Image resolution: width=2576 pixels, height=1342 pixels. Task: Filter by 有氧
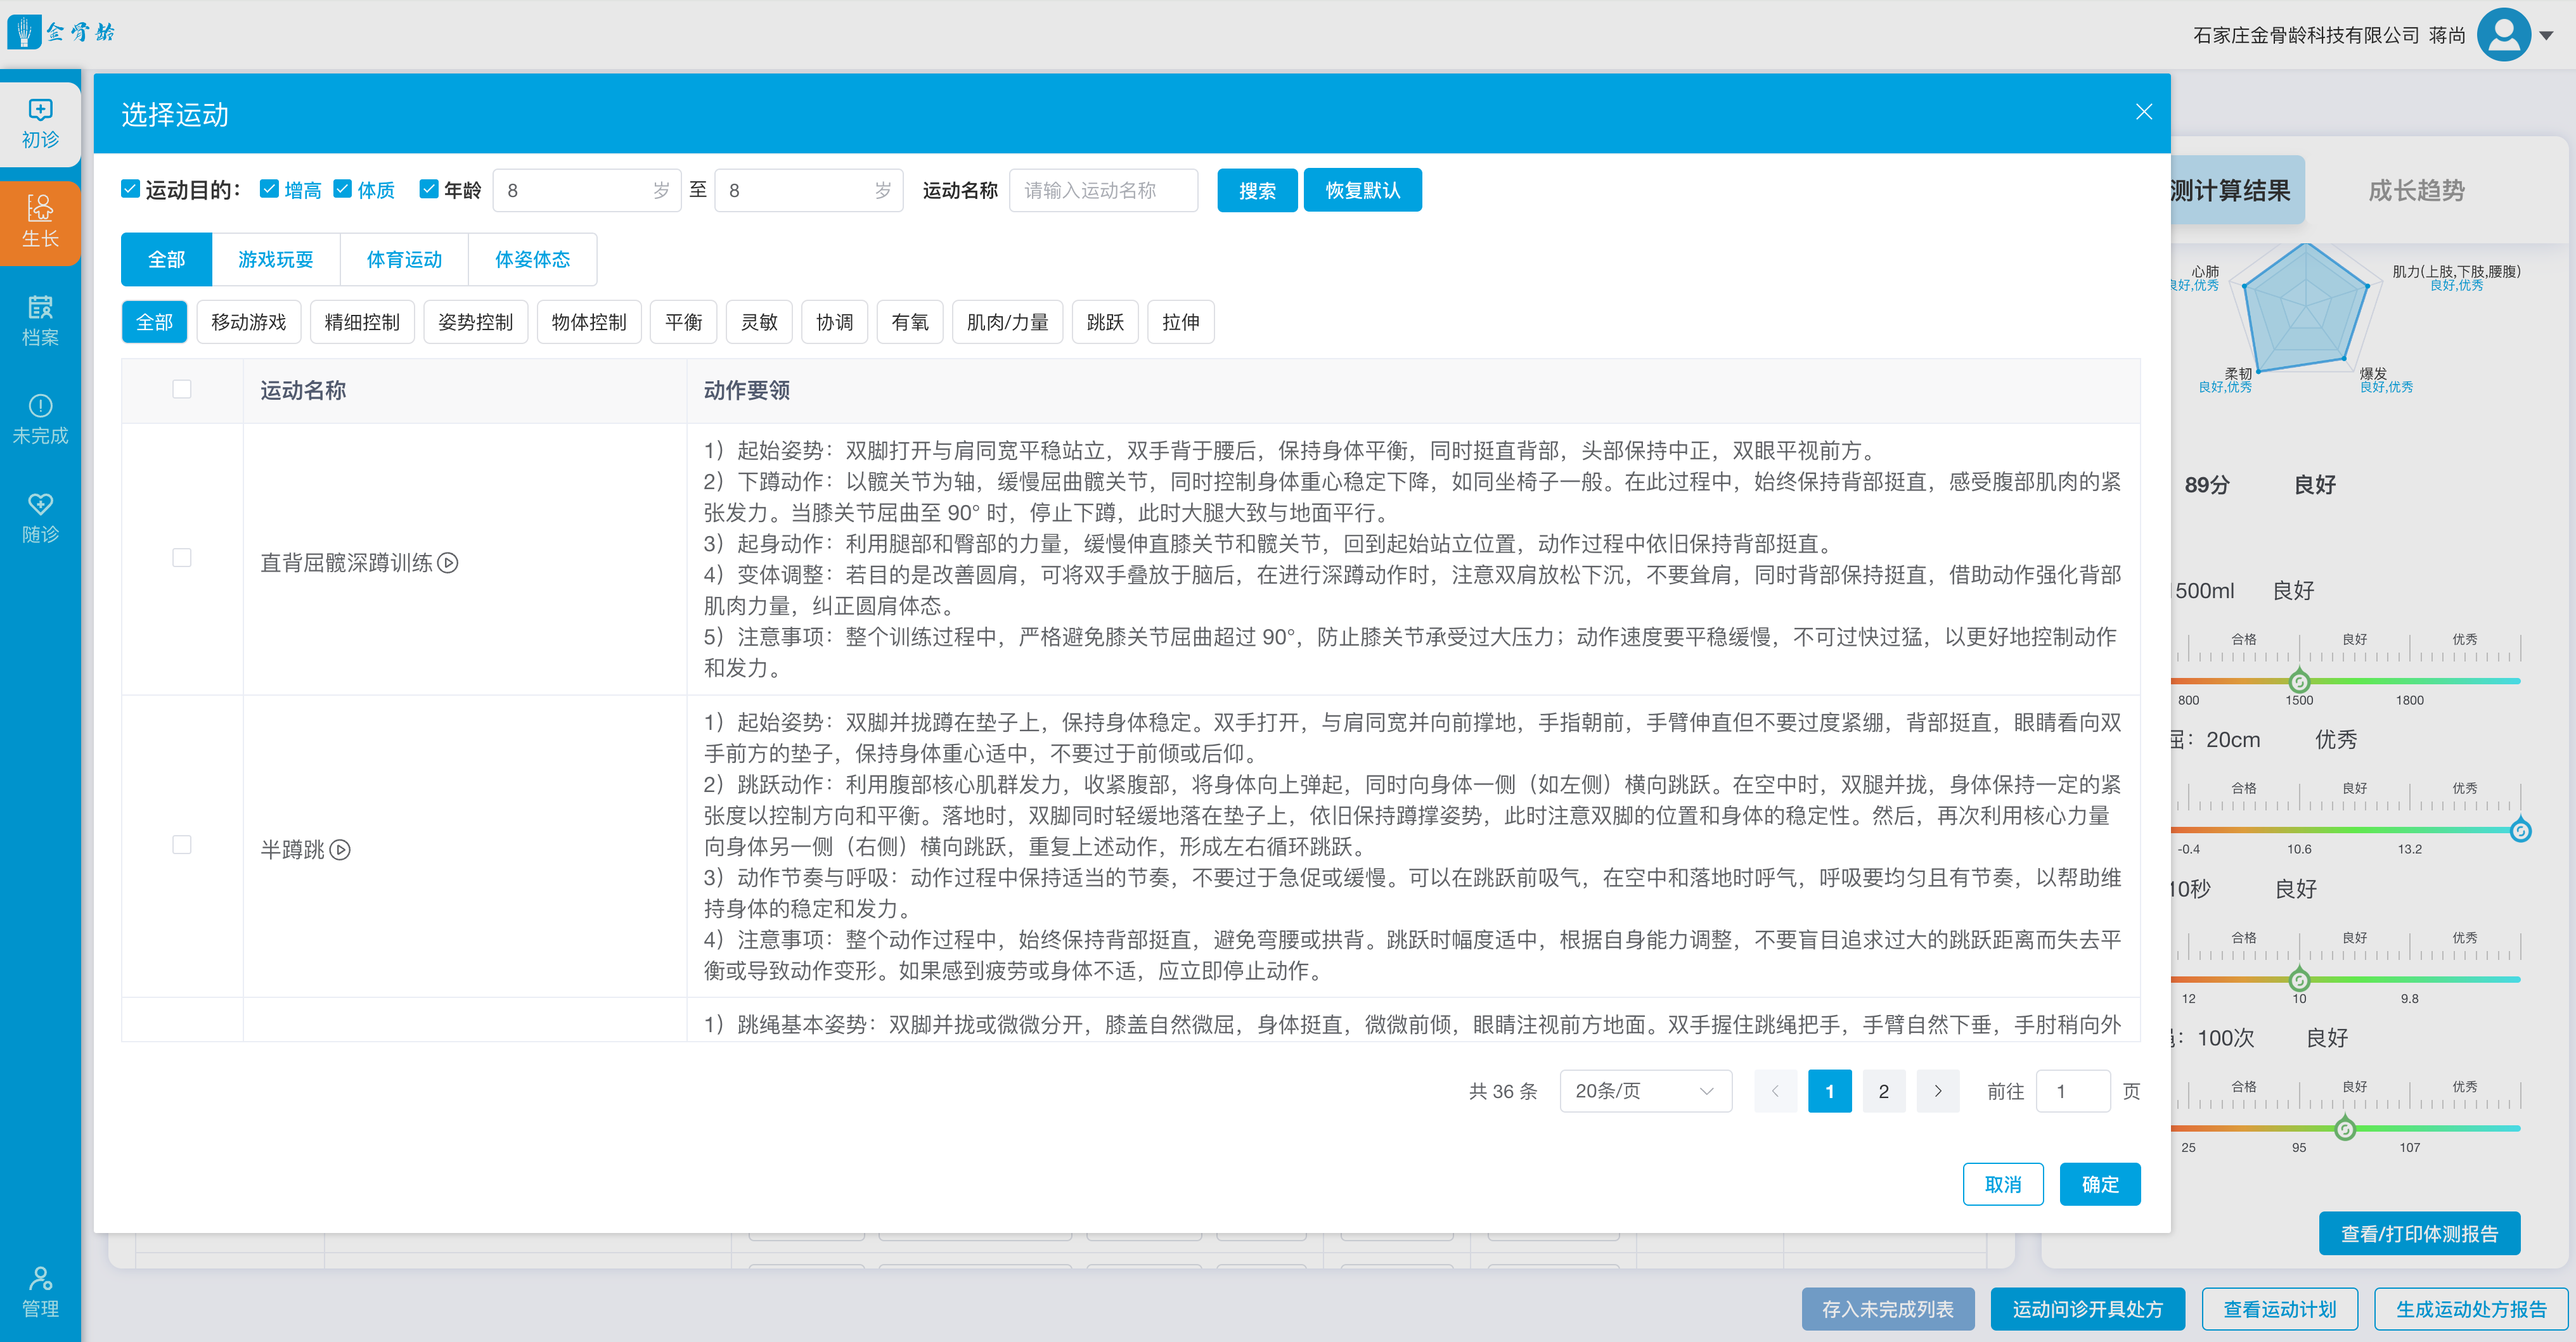910,322
